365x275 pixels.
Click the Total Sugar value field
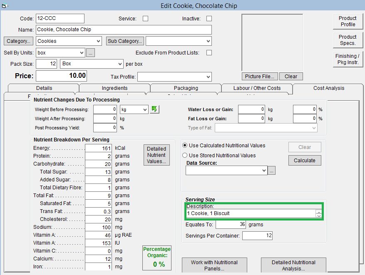[x=98, y=172]
